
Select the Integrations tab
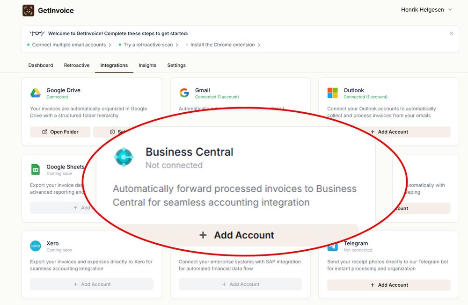[x=114, y=65]
